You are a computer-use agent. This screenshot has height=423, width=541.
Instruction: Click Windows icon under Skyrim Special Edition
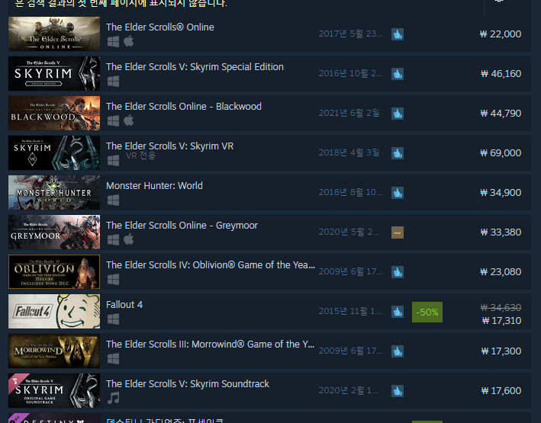113,82
